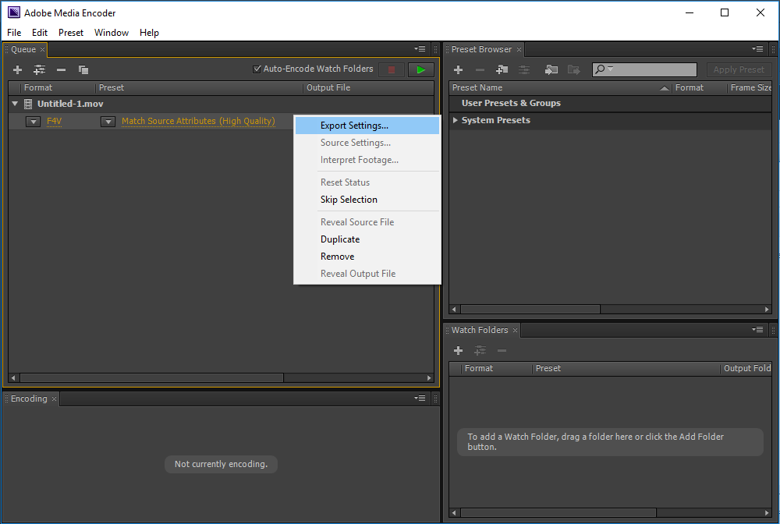
Task: Select the Untitled-1.mov source row
Action: (x=221, y=104)
